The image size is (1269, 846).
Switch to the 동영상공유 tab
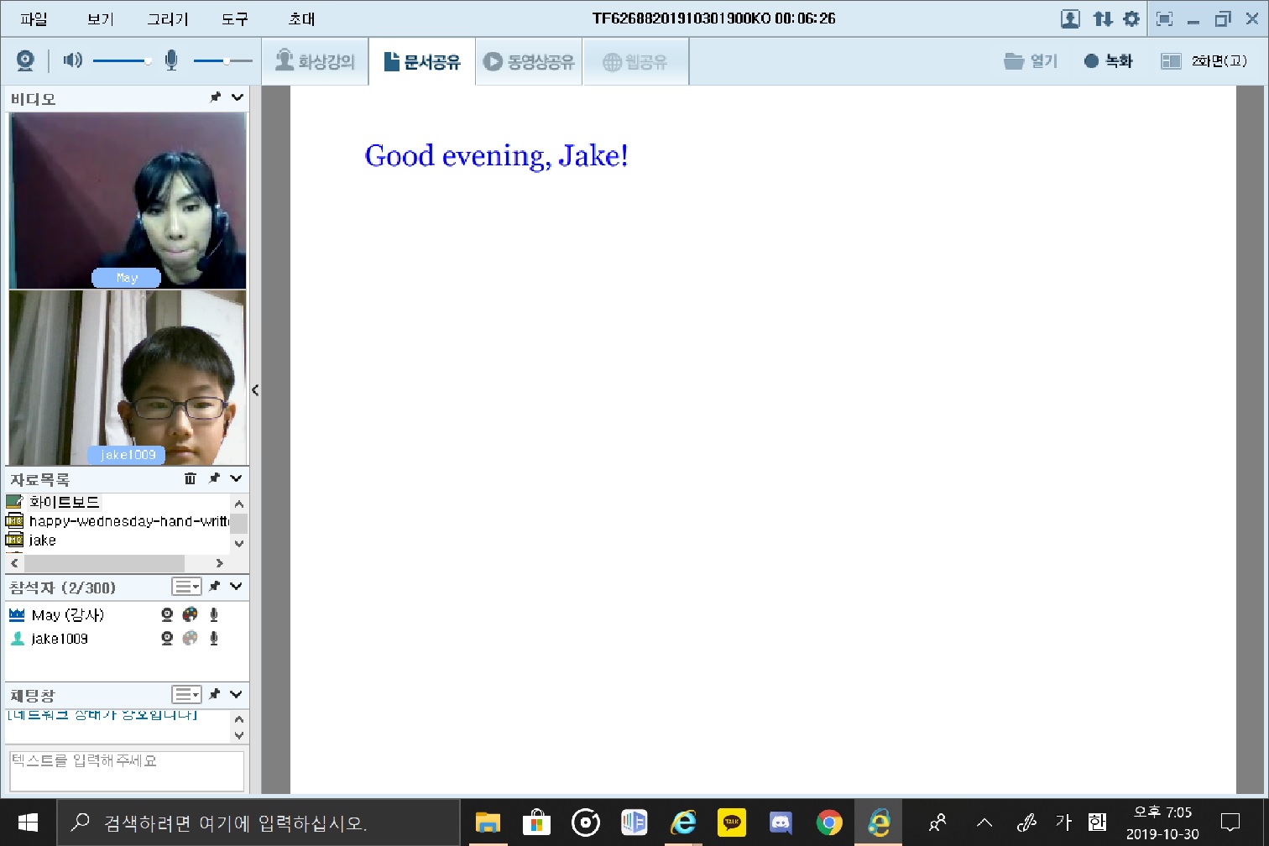point(530,61)
